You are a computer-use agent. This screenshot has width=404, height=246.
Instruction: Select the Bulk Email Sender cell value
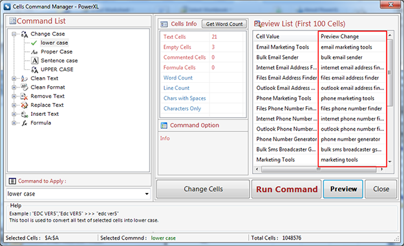click(277, 58)
